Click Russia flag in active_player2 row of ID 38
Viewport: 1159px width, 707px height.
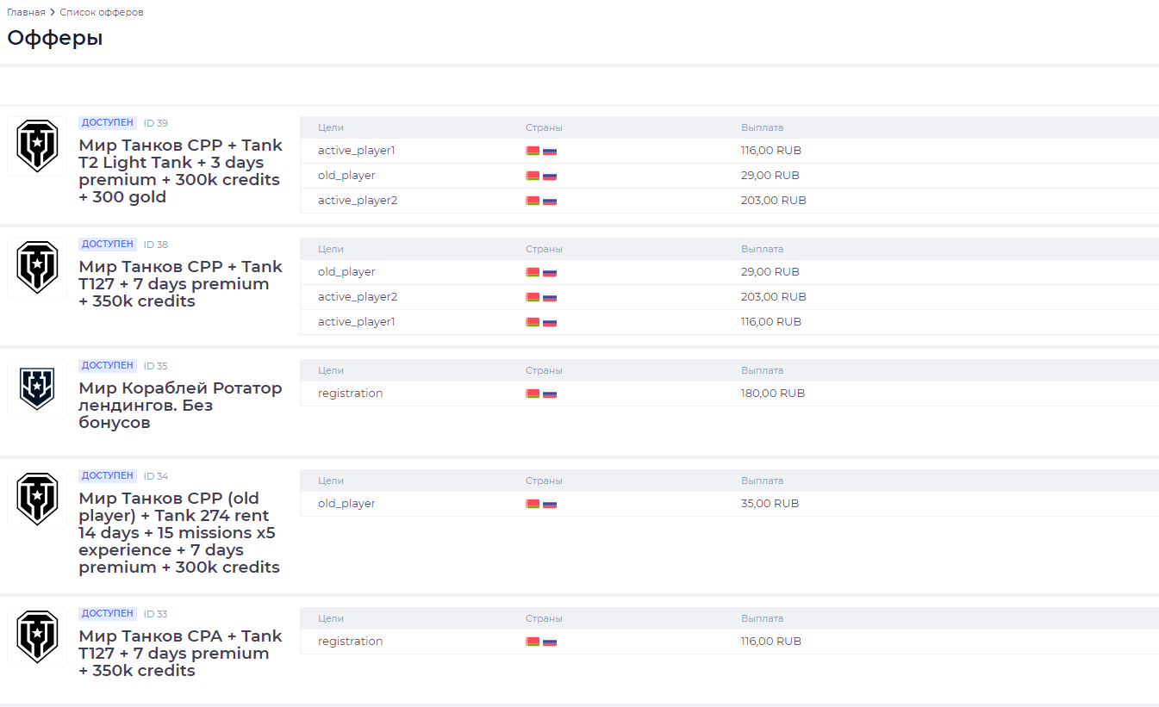(550, 297)
